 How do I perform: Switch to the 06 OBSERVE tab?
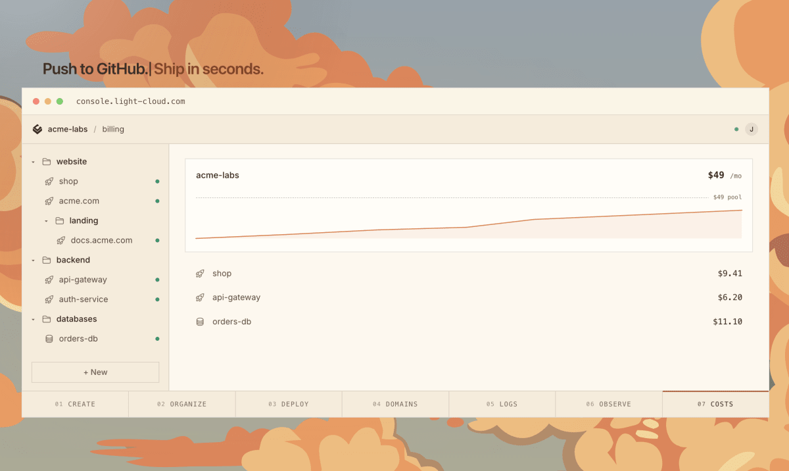tap(609, 404)
